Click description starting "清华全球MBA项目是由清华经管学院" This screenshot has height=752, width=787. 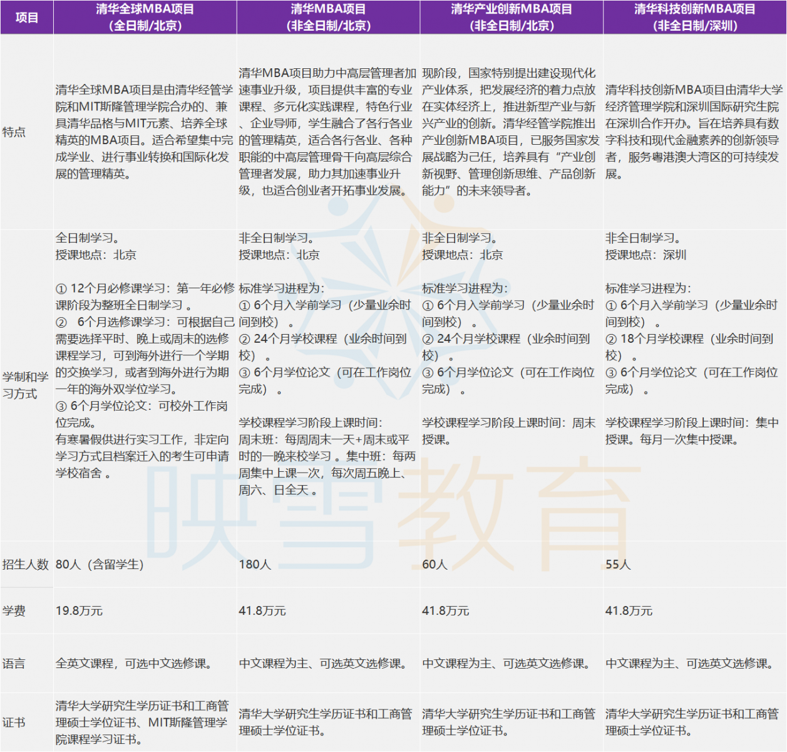click(144, 132)
